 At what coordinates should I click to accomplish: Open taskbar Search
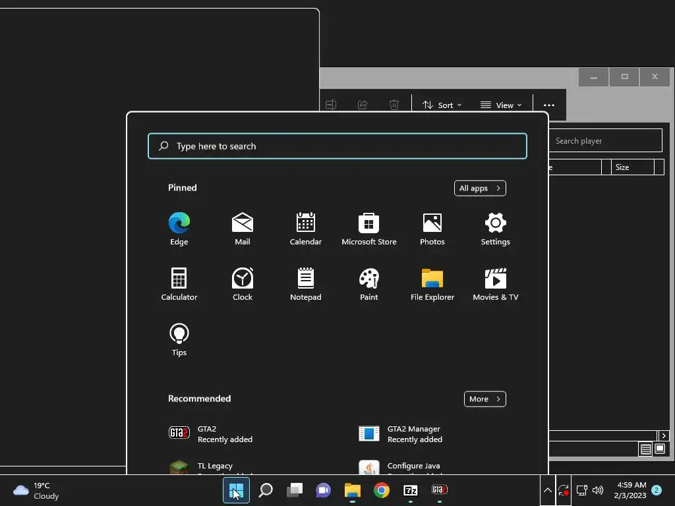point(266,490)
